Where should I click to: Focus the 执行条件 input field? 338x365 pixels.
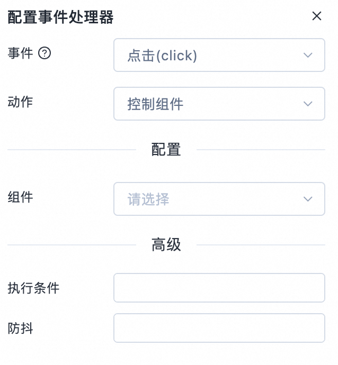tap(219, 288)
